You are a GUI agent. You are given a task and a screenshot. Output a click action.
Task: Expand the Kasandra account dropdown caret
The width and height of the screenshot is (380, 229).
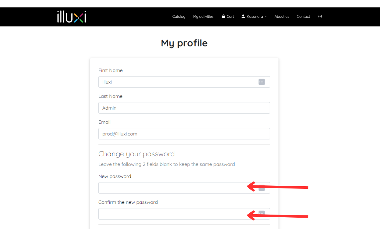[x=266, y=17]
